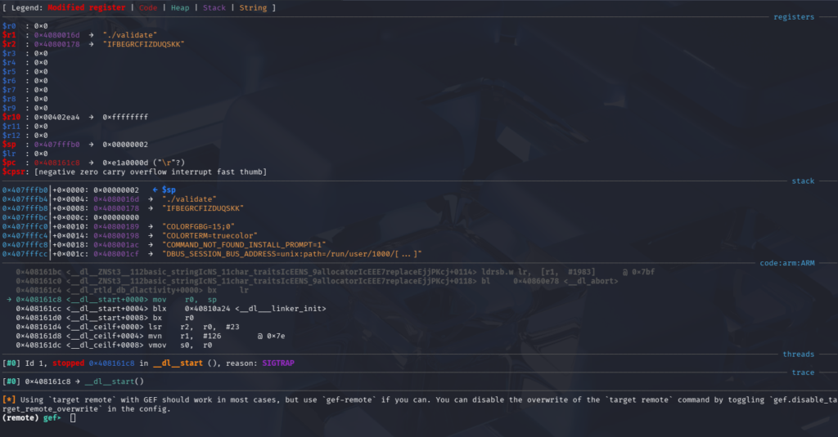Click the 'bx r0' instruction at _dl__start+0008
This screenshot has height=437, width=838.
click(x=173, y=318)
